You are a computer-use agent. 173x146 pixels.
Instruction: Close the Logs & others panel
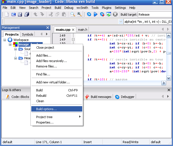[169, 90]
